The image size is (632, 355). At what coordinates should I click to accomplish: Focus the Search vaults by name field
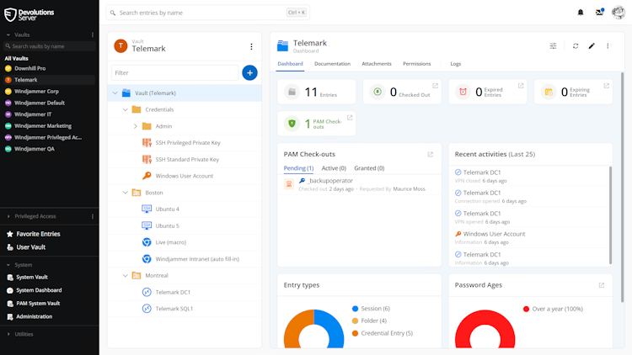(49, 46)
